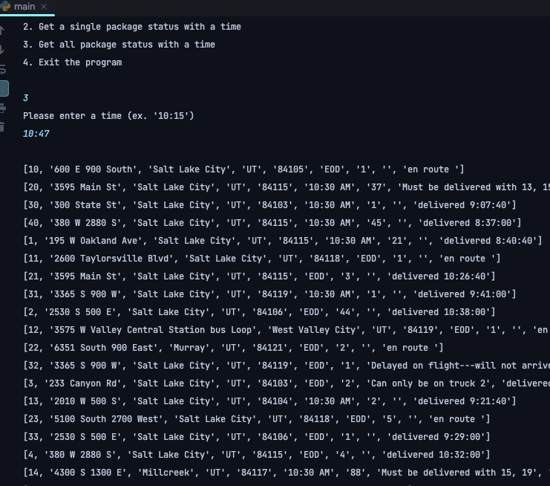Toggle the Scroll to End button
The image size is (550, 486).
(4, 88)
